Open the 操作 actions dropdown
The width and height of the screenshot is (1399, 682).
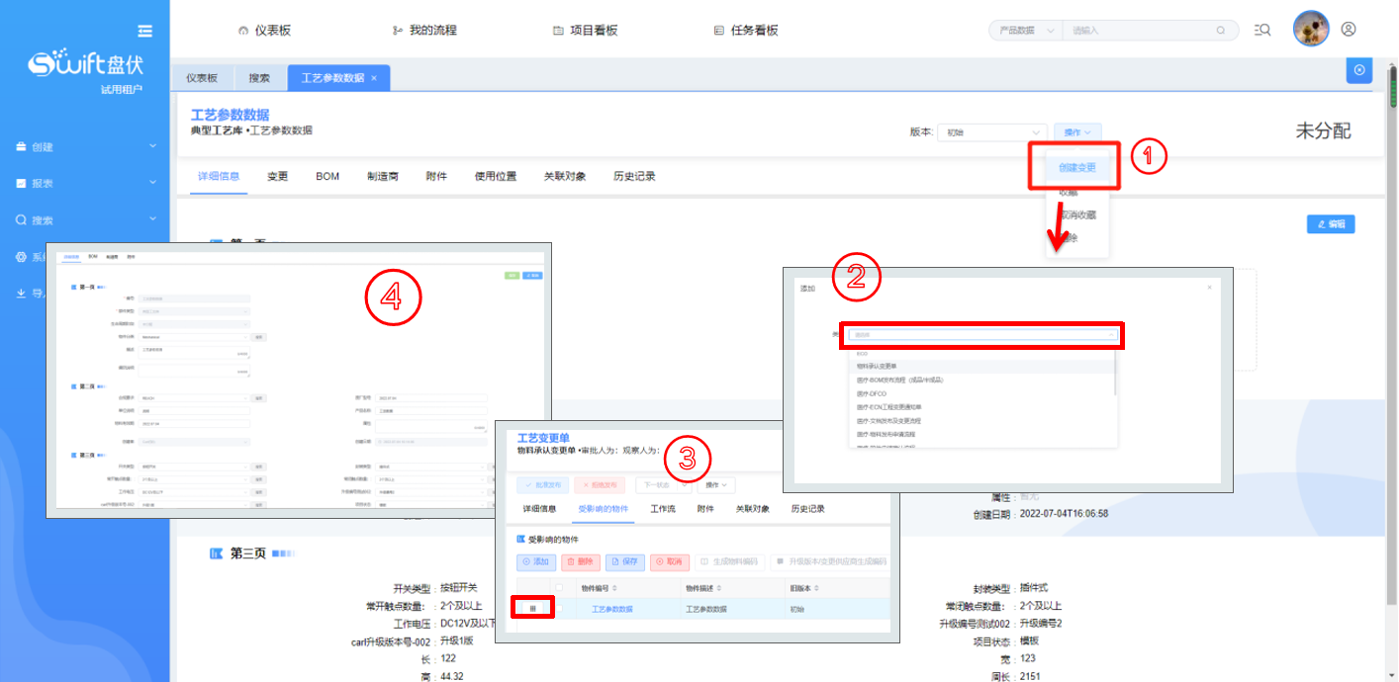point(1077,132)
